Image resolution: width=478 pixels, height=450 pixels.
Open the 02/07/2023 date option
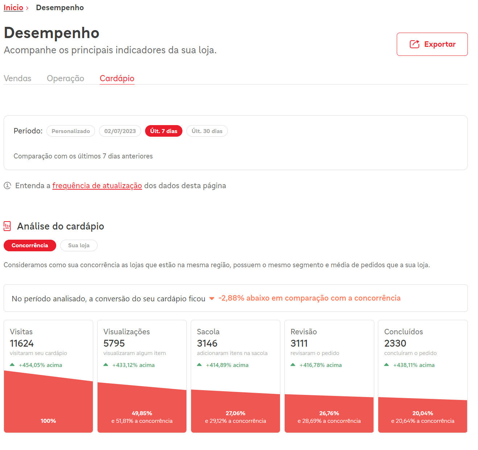(x=120, y=131)
